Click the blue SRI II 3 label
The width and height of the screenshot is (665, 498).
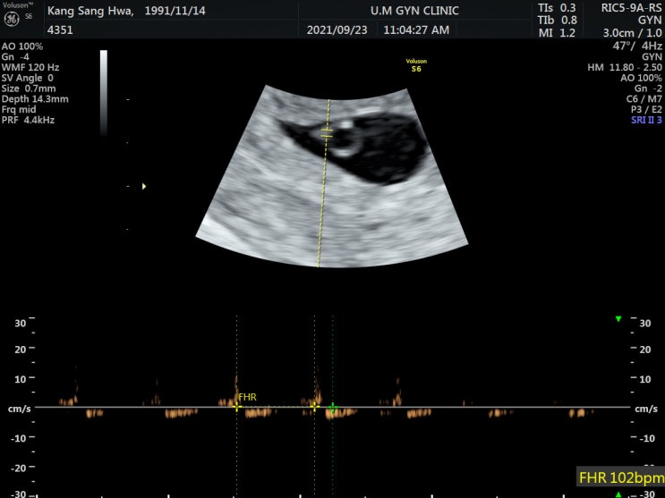(646, 120)
